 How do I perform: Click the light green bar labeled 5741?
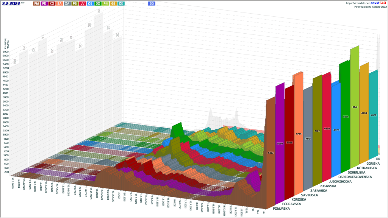[x=355, y=107]
